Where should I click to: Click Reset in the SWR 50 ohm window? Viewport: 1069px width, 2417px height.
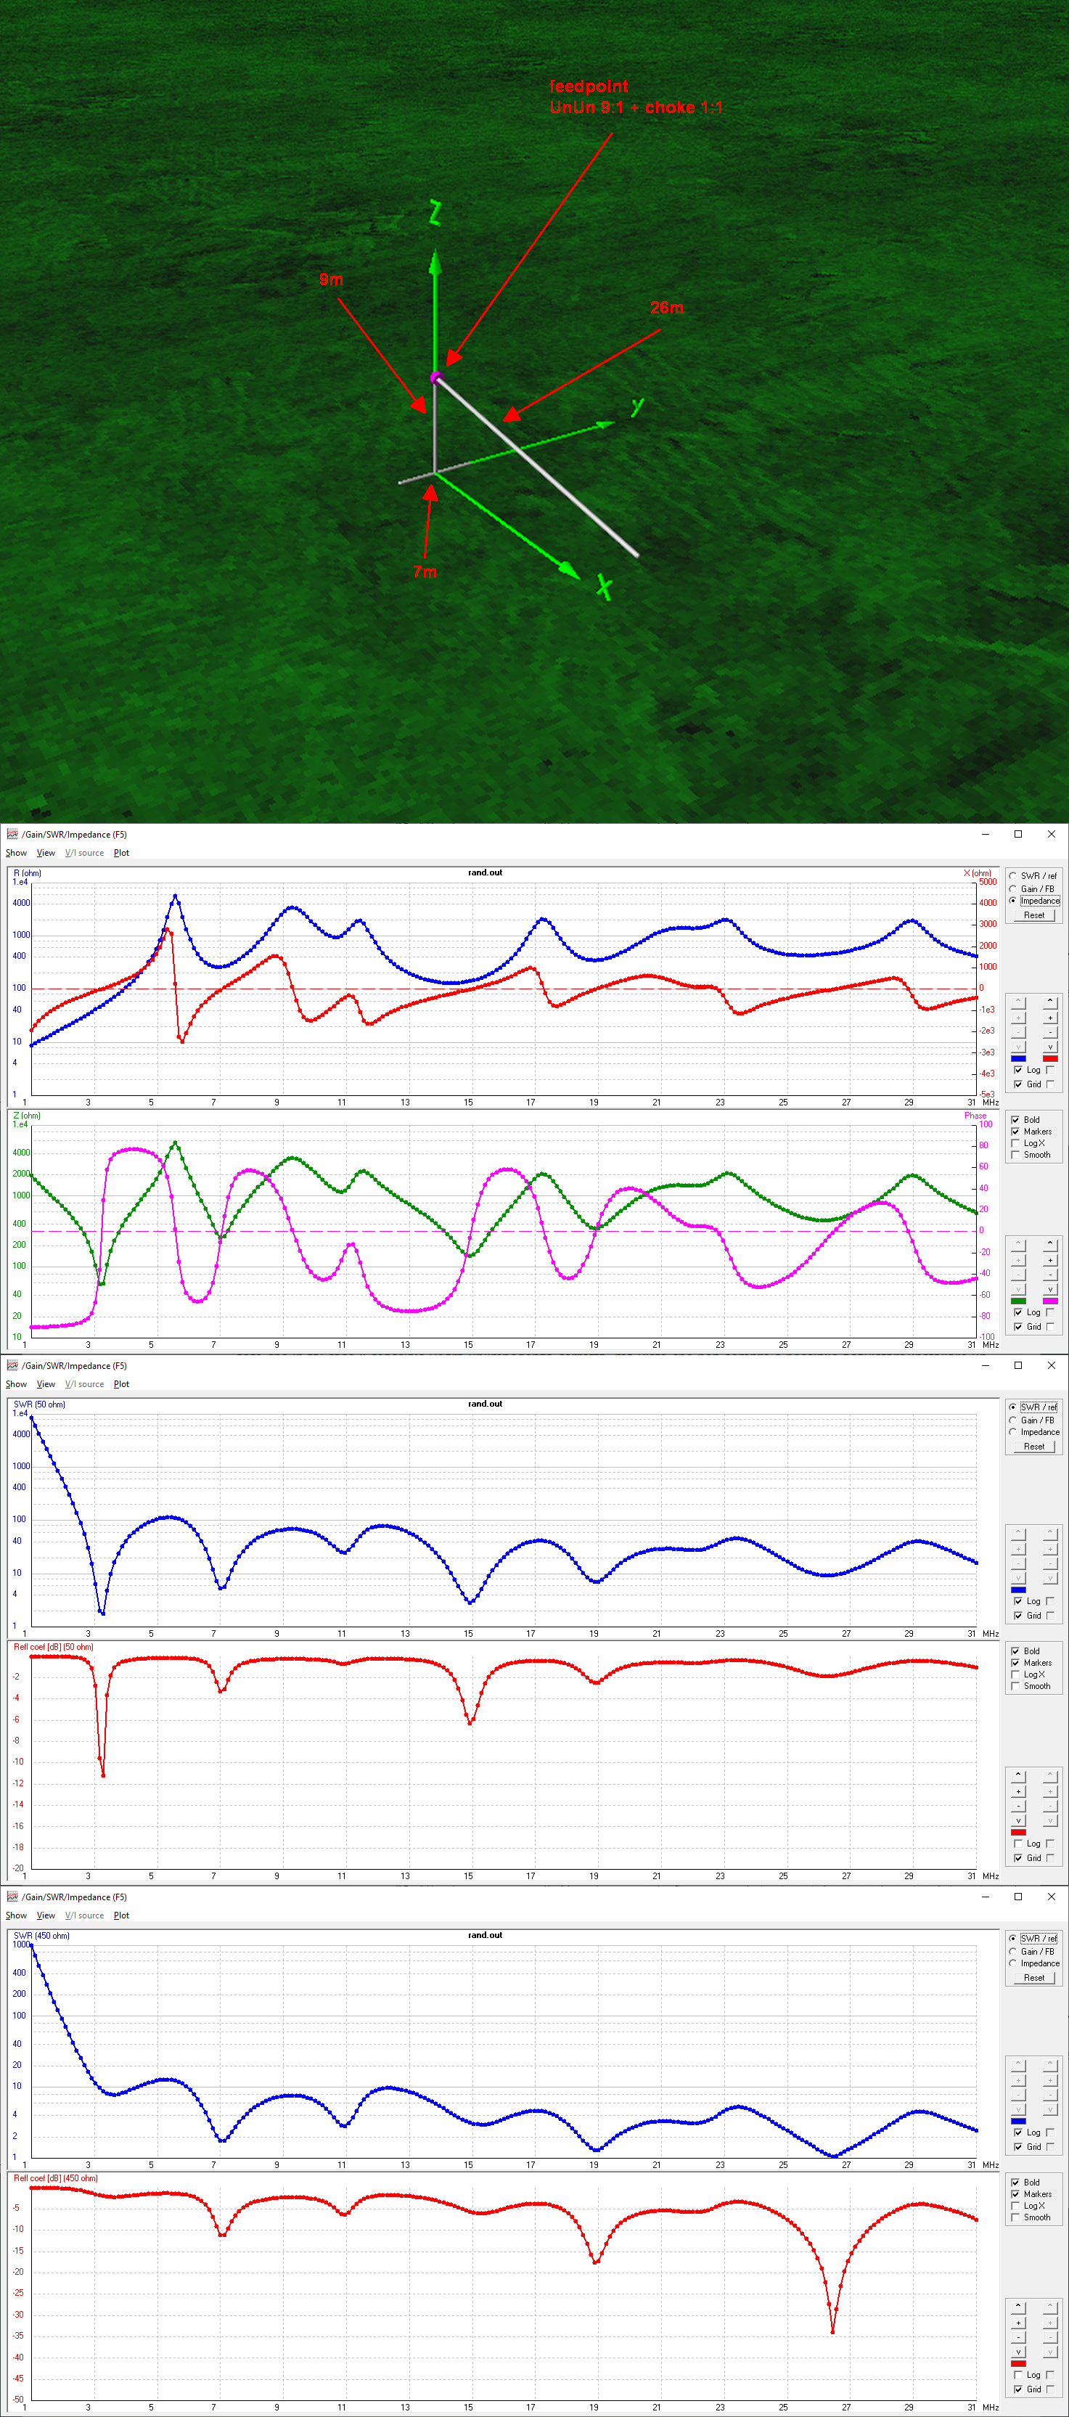1034,1446
